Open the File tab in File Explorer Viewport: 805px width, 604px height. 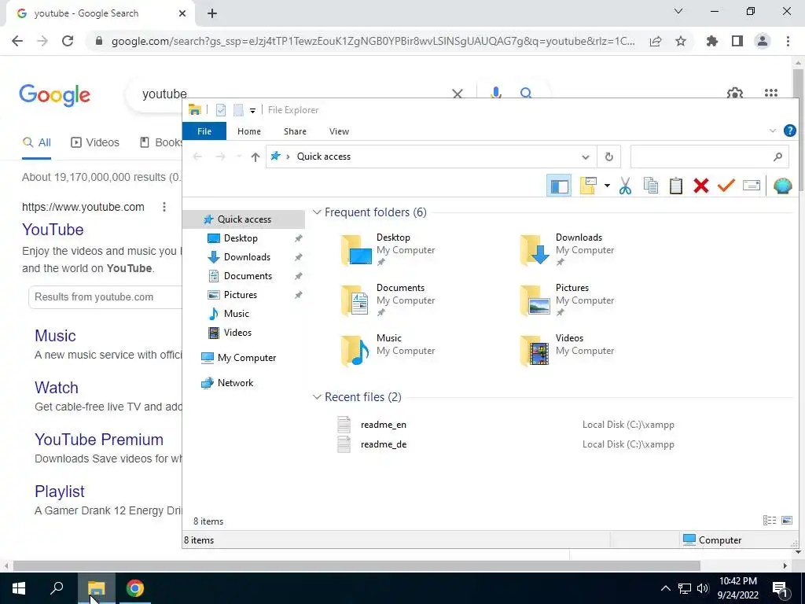(x=204, y=131)
